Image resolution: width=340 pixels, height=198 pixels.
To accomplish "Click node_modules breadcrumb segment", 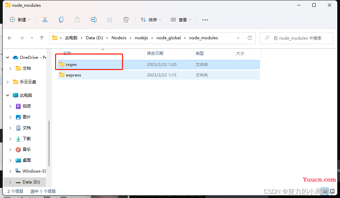I will point(203,38).
